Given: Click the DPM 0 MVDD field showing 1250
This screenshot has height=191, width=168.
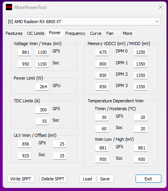Looking at the screenshot, I should coord(141,52).
